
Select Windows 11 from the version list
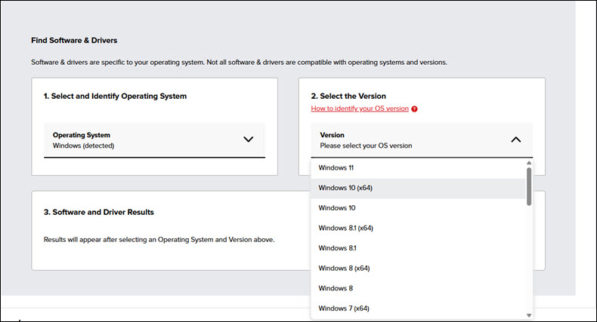[x=418, y=168]
